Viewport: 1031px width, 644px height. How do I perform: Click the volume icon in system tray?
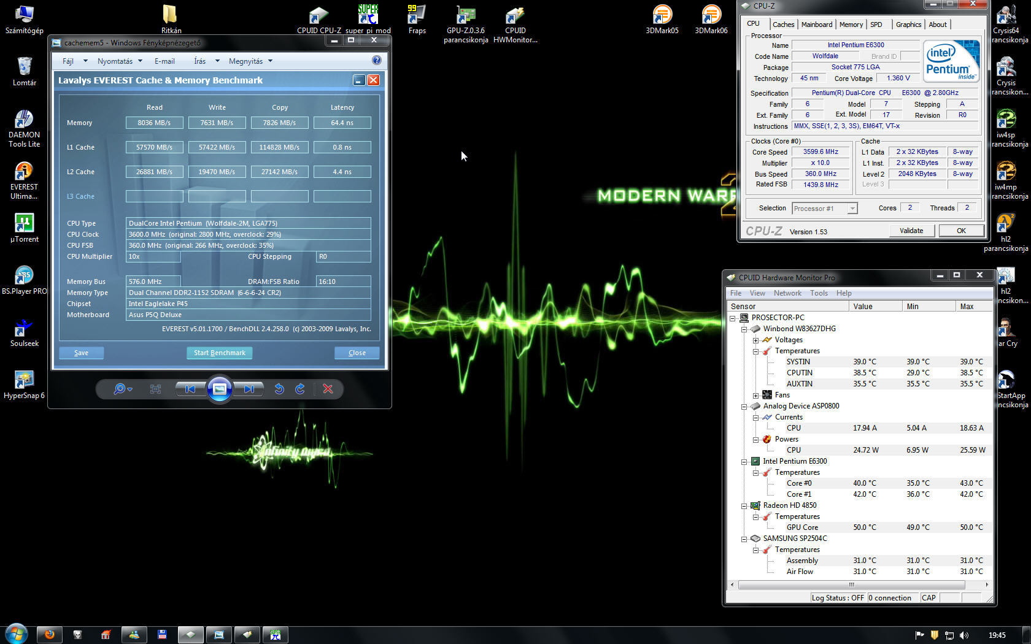click(964, 635)
